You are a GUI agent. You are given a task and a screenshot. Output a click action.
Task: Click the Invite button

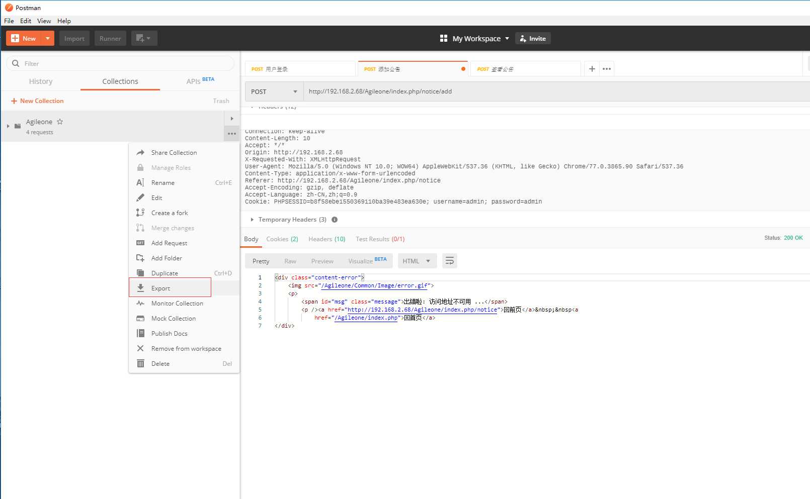(533, 38)
